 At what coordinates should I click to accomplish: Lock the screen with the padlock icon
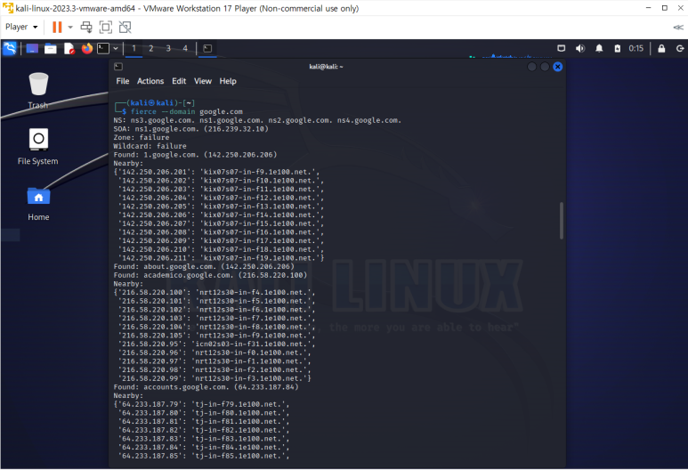[661, 48]
